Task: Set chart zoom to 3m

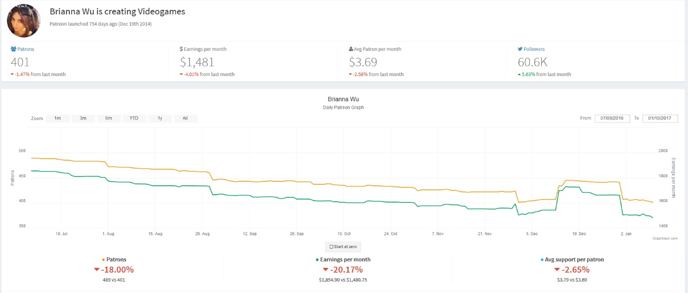Action: point(83,119)
